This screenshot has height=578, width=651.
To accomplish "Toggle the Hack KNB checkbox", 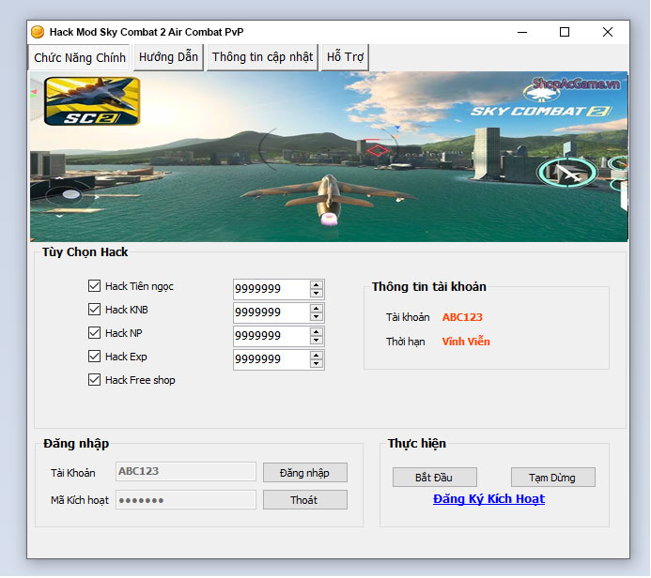I will 94,310.
